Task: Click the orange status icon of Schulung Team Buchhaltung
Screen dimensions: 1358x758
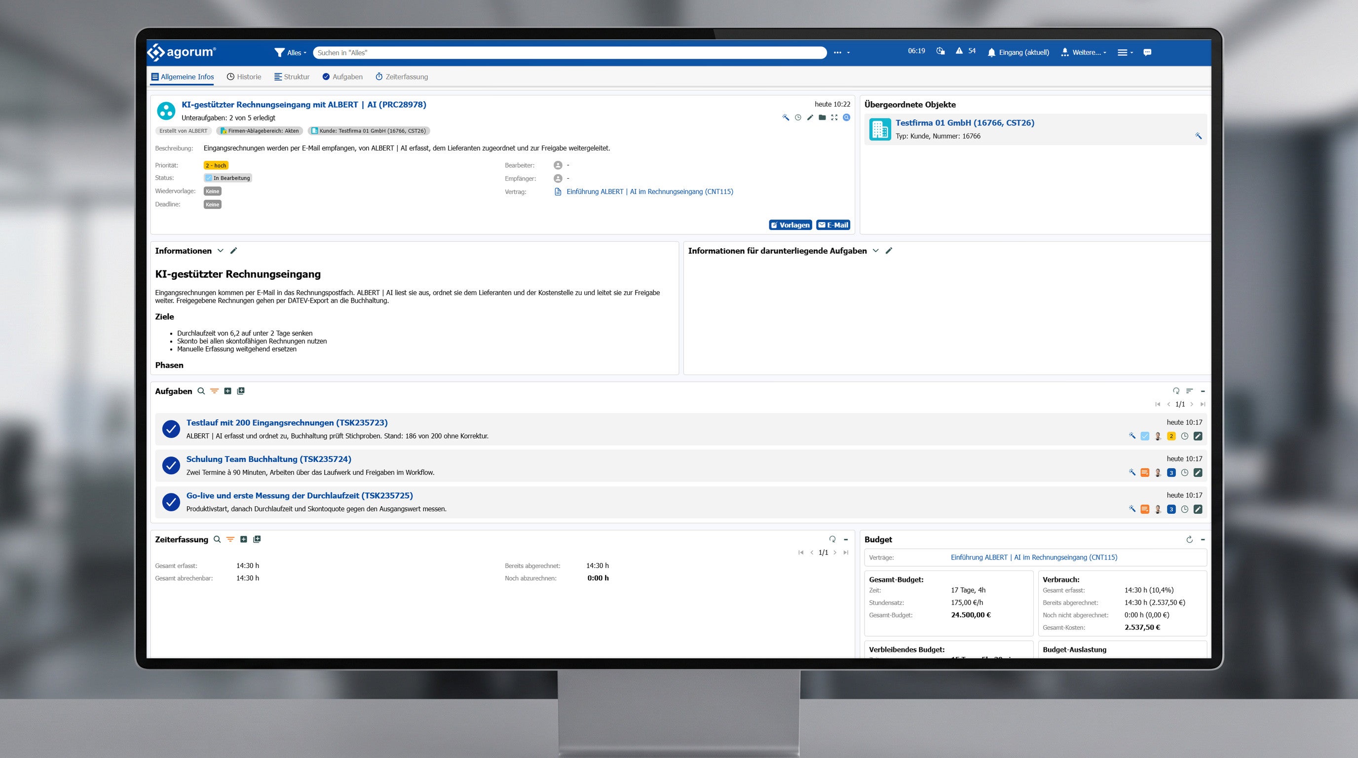Action: tap(1144, 473)
